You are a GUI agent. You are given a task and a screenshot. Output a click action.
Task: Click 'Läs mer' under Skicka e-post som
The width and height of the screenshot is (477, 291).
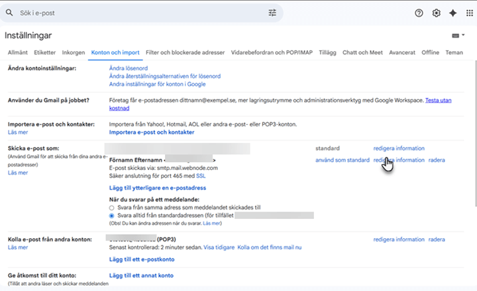pyautogui.click(x=18, y=173)
